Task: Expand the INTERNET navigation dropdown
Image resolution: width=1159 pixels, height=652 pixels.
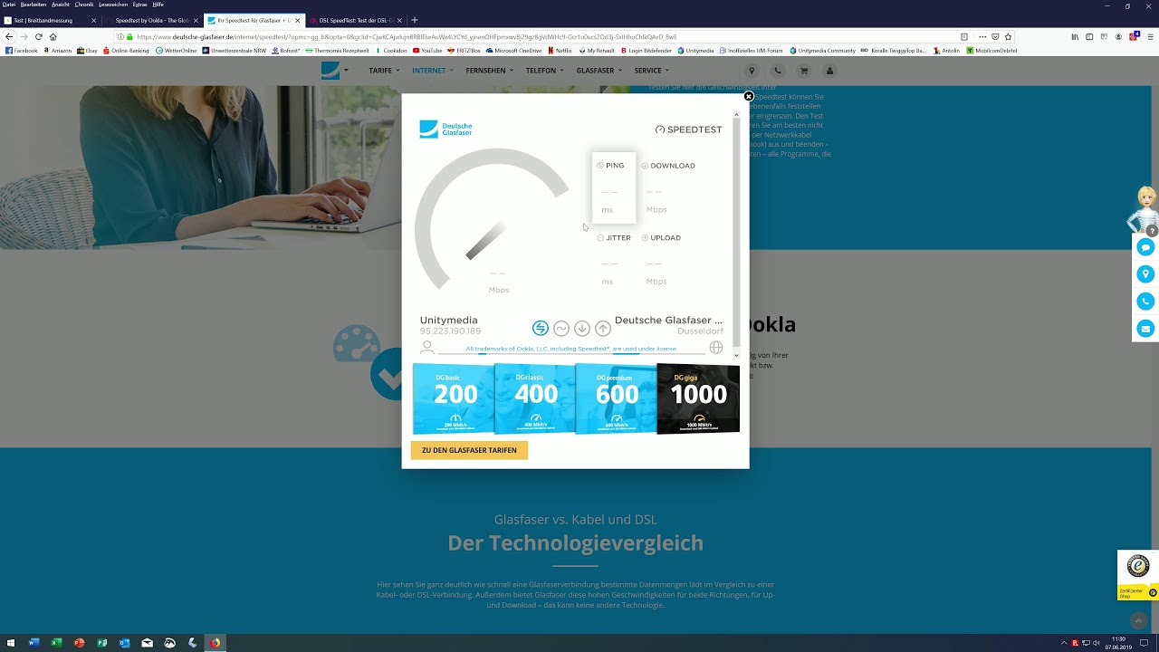Action: (433, 71)
